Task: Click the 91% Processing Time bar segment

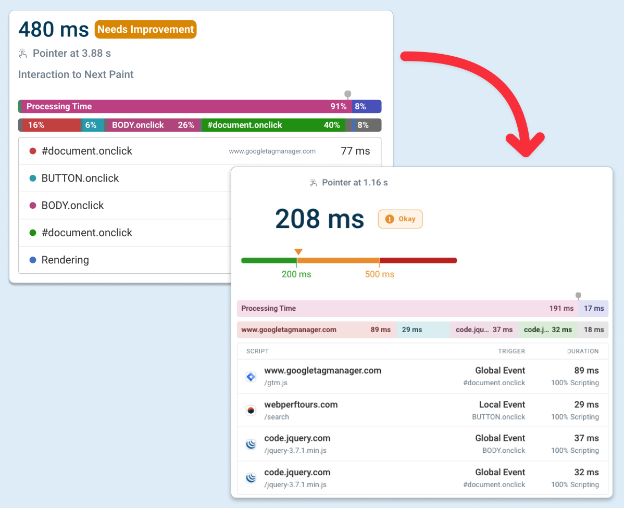Action: point(182,107)
